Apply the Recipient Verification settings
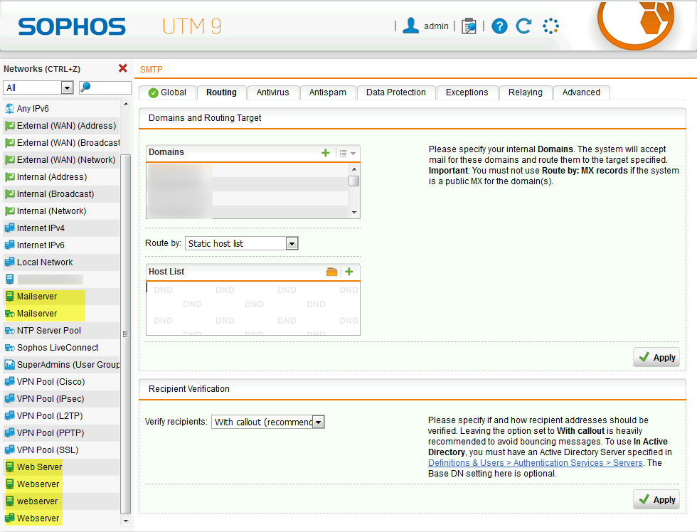This screenshot has height=532, width=697. (656, 499)
